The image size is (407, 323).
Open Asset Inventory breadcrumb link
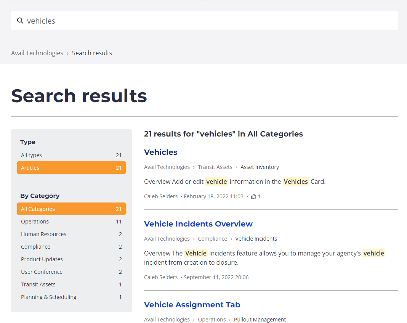[260, 167]
